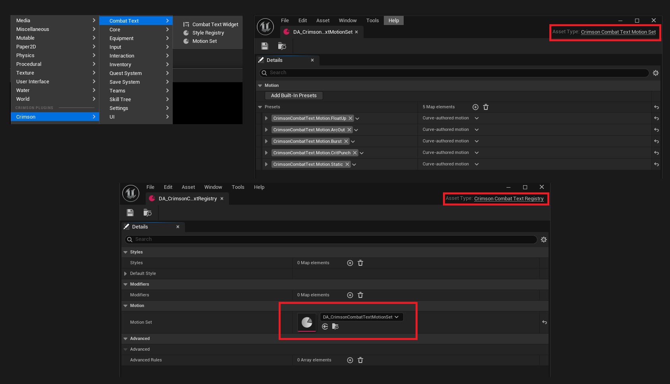Select the Crimson category in context menu

pos(55,117)
